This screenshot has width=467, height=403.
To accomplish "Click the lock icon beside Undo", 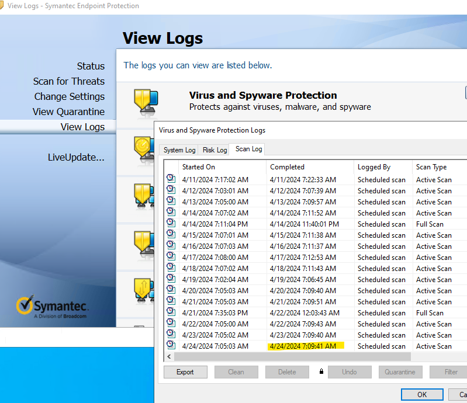I will pos(321,371).
